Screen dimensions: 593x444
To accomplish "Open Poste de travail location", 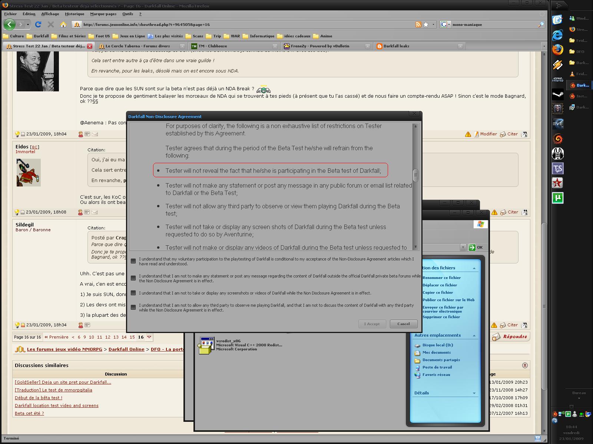I will 437,367.
